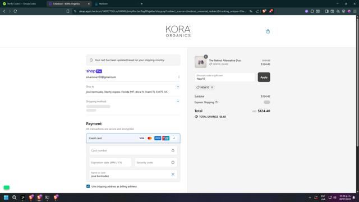Click the taskbar clock and date

[345, 198]
